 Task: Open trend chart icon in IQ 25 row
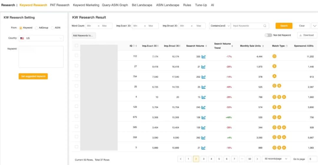pyautogui.click(x=203, y=87)
